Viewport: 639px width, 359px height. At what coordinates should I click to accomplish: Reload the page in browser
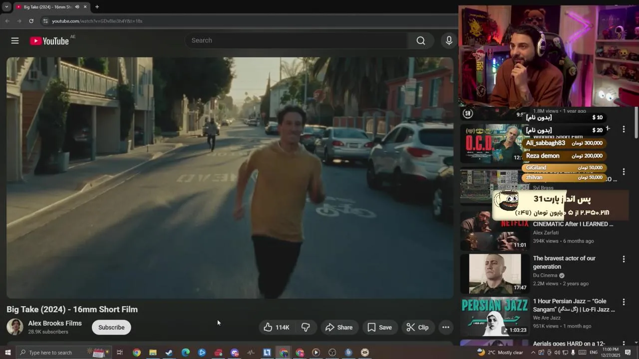pyautogui.click(x=31, y=21)
